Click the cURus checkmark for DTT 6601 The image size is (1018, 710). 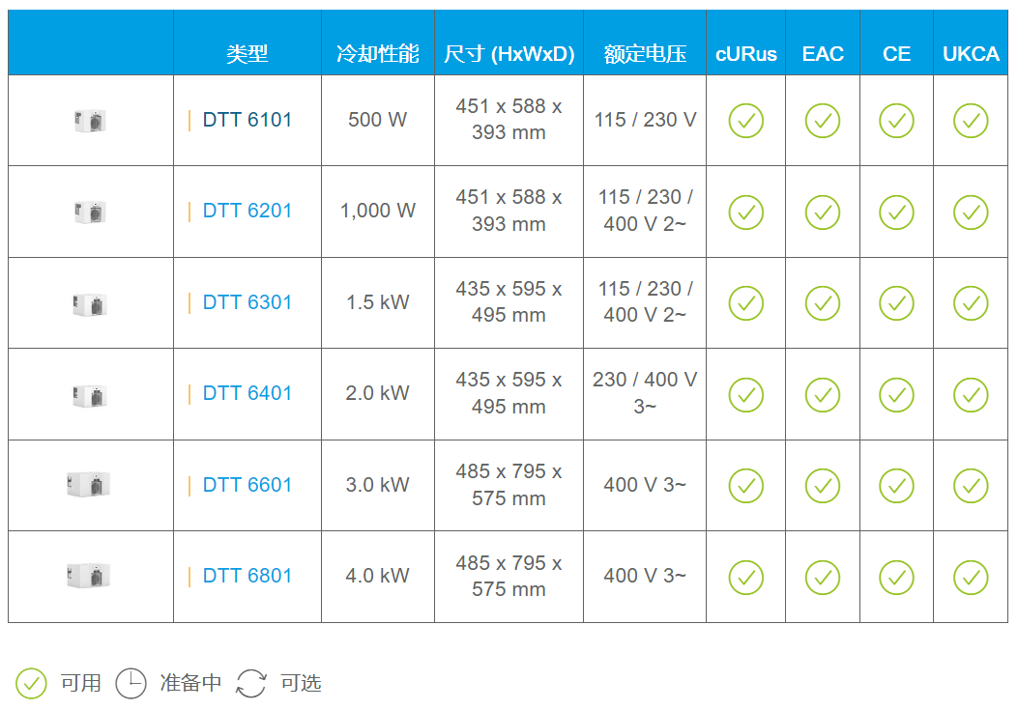click(x=745, y=486)
